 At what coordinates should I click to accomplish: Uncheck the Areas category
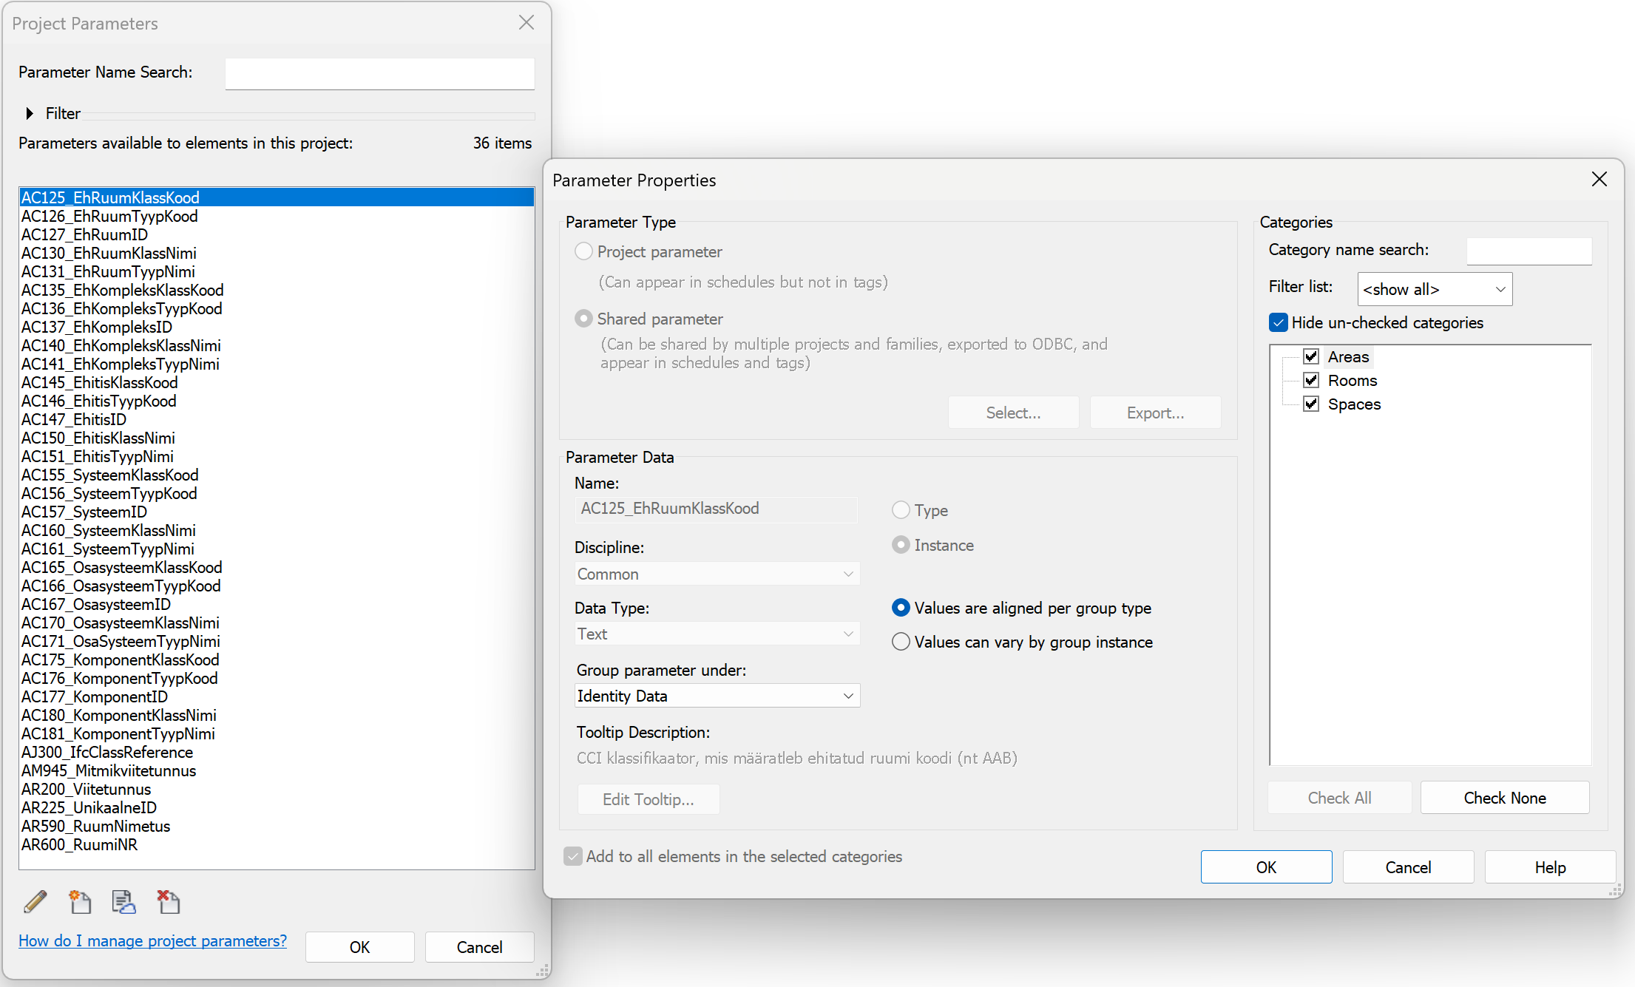tap(1311, 356)
